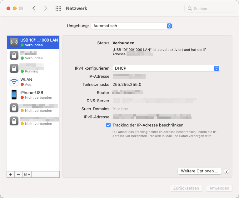Image resolution: width=239 pixels, height=198 pixels.
Task: Go back with the left arrow
Action: (x=34, y=9)
